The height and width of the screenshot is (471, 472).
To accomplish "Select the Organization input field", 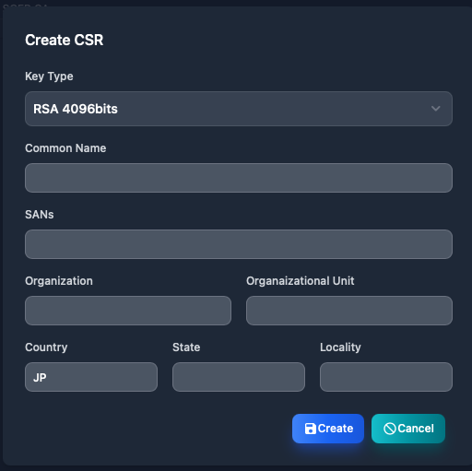I will [128, 311].
